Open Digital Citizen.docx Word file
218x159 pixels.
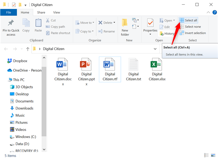tap(63, 72)
